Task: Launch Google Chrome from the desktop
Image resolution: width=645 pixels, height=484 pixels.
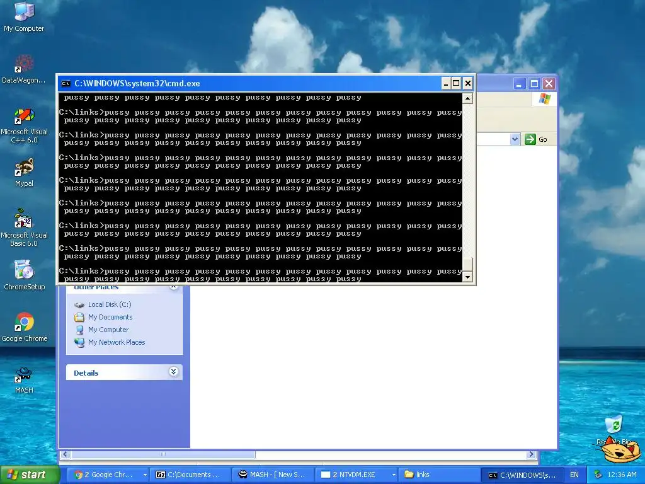Action: [x=25, y=327]
